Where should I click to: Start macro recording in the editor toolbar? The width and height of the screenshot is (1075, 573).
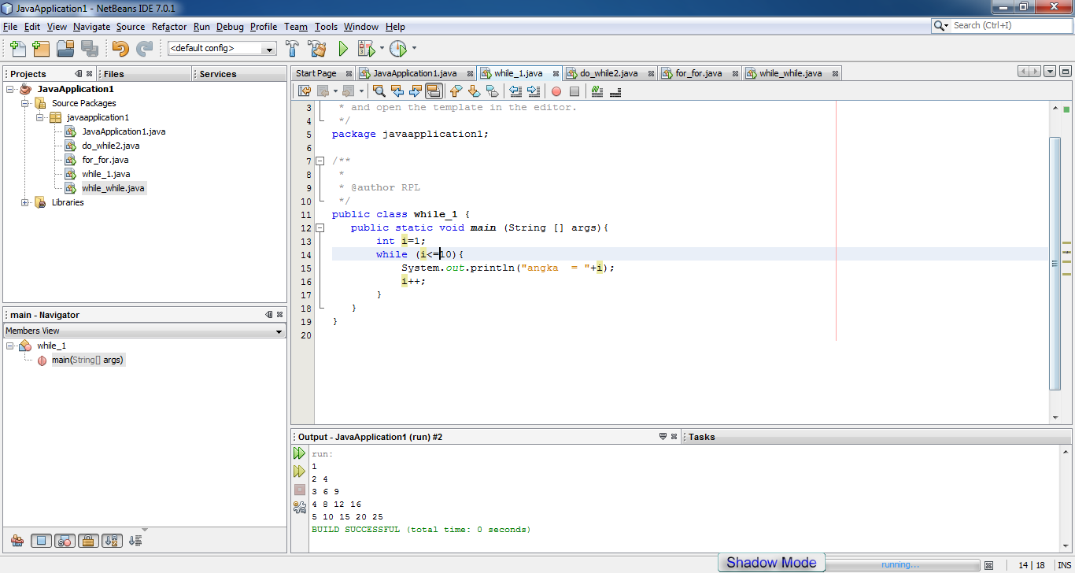tap(557, 91)
